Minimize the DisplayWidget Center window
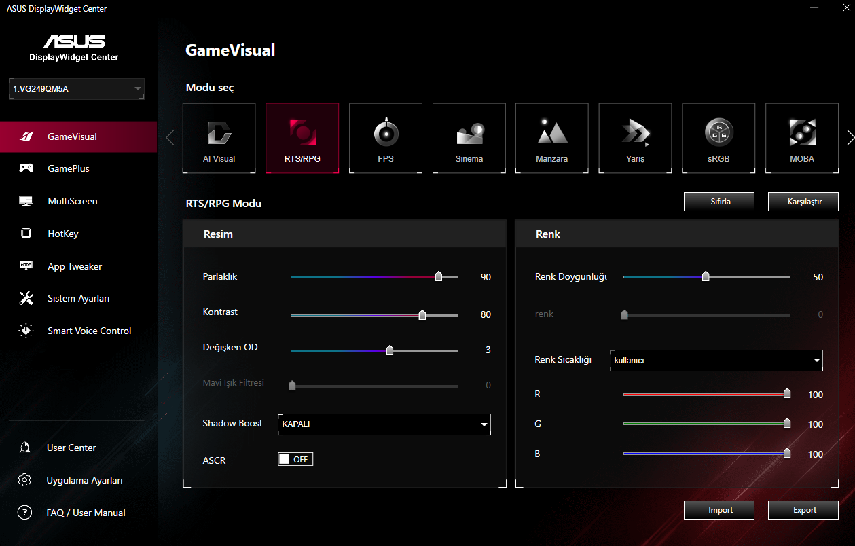Image resolution: width=855 pixels, height=546 pixels. click(x=814, y=7)
